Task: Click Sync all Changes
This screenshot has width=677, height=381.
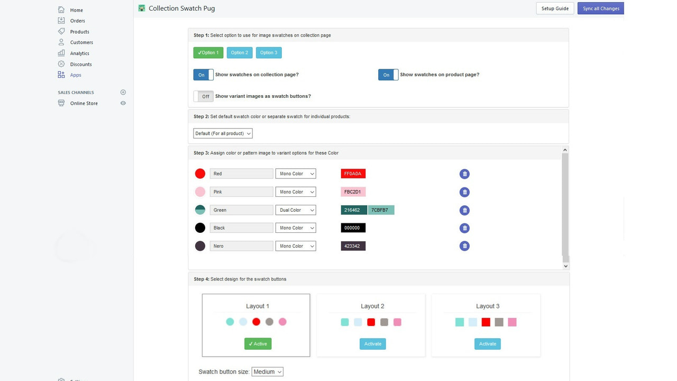Action: tap(600, 8)
